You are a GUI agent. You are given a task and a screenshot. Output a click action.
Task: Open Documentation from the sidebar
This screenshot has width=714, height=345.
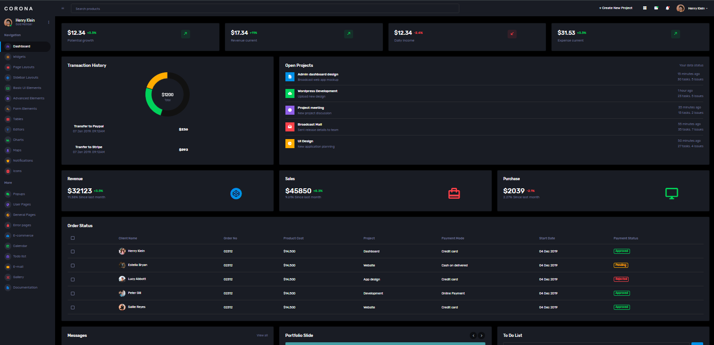point(25,288)
